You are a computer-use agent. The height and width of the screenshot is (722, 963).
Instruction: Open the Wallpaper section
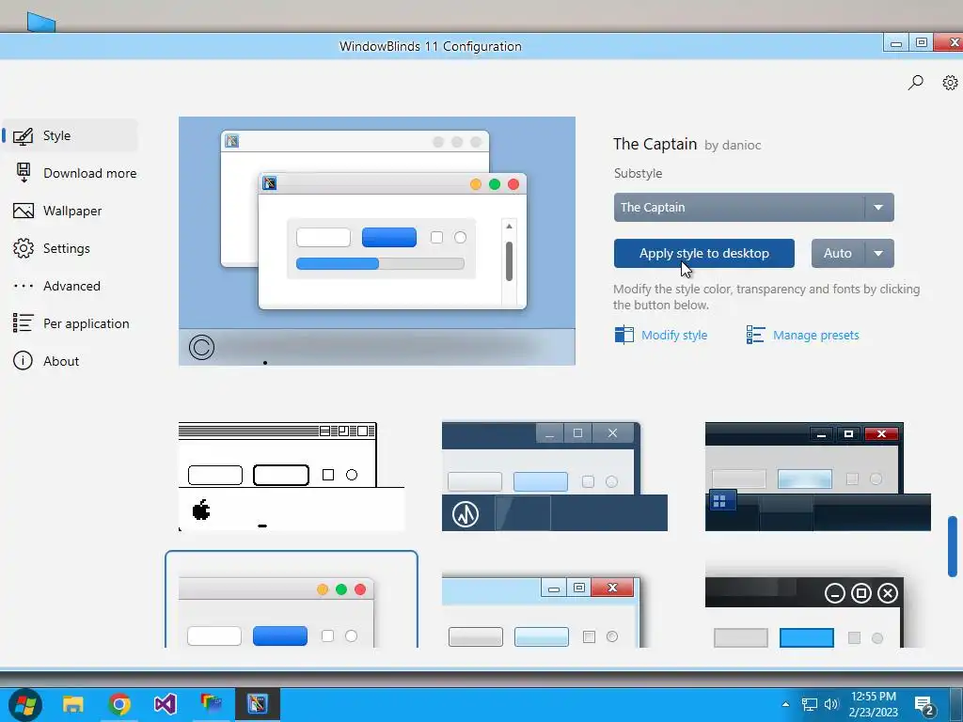[x=72, y=211]
